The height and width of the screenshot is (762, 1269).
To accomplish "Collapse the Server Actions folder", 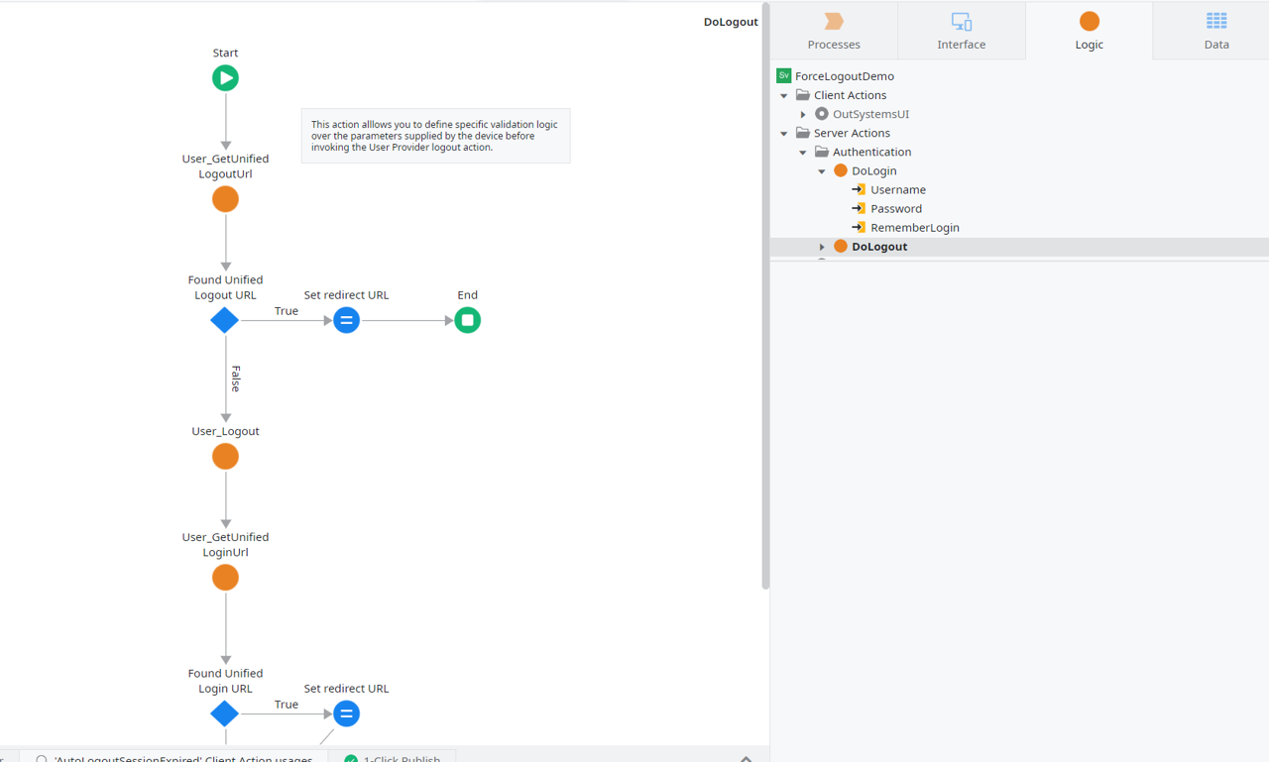I will 784,134.
